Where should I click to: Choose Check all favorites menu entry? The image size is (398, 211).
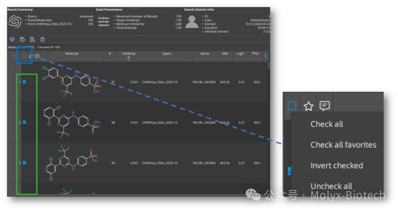[x=343, y=145]
